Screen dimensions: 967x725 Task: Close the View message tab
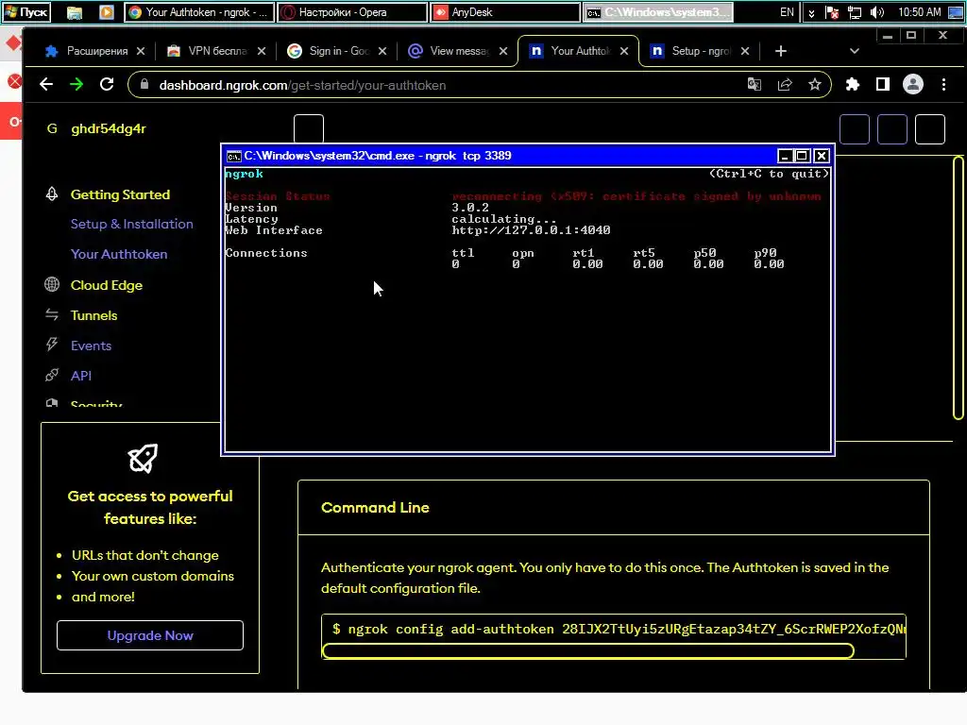[503, 51]
